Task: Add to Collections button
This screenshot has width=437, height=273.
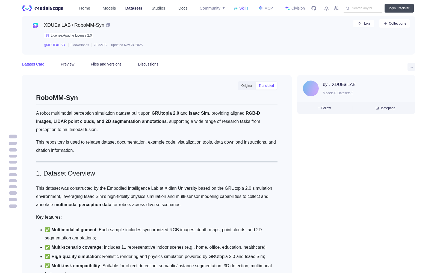Action: [x=394, y=23]
